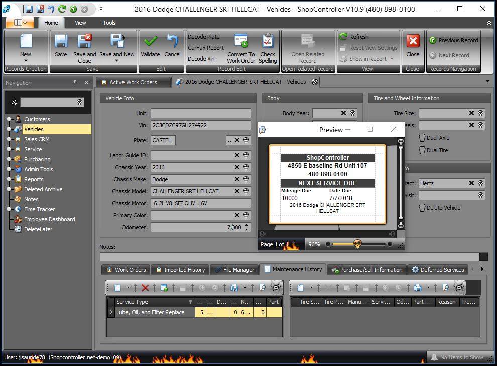Open the quick access toolbar customize dropdown
Viewport: 497px width, 366px height.
click(x=101, y=9)
